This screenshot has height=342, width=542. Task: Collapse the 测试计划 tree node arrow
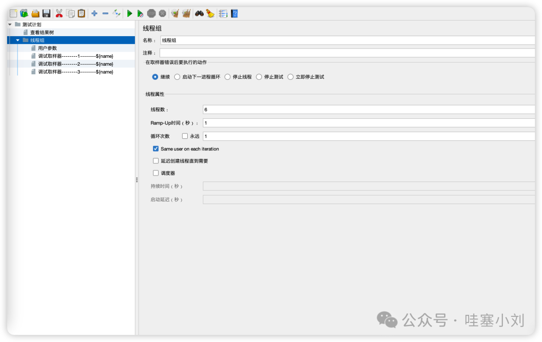click(x=10, y=25)
